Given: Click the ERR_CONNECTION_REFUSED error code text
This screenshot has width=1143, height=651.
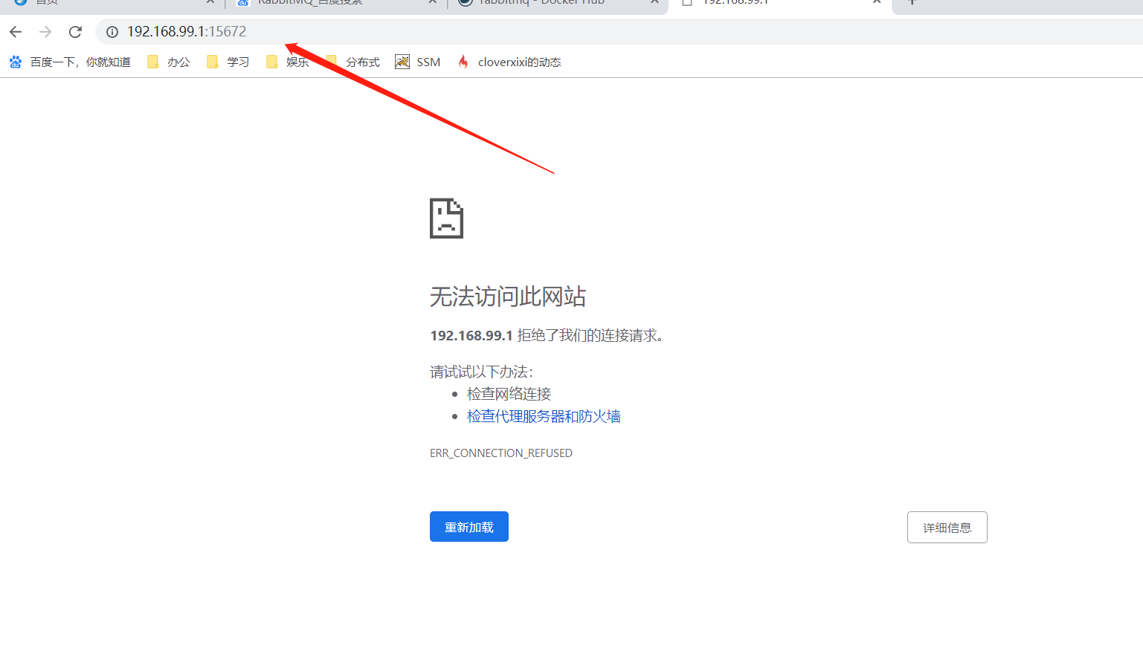Looking at the screenshot, I should (x=501, y=453).
